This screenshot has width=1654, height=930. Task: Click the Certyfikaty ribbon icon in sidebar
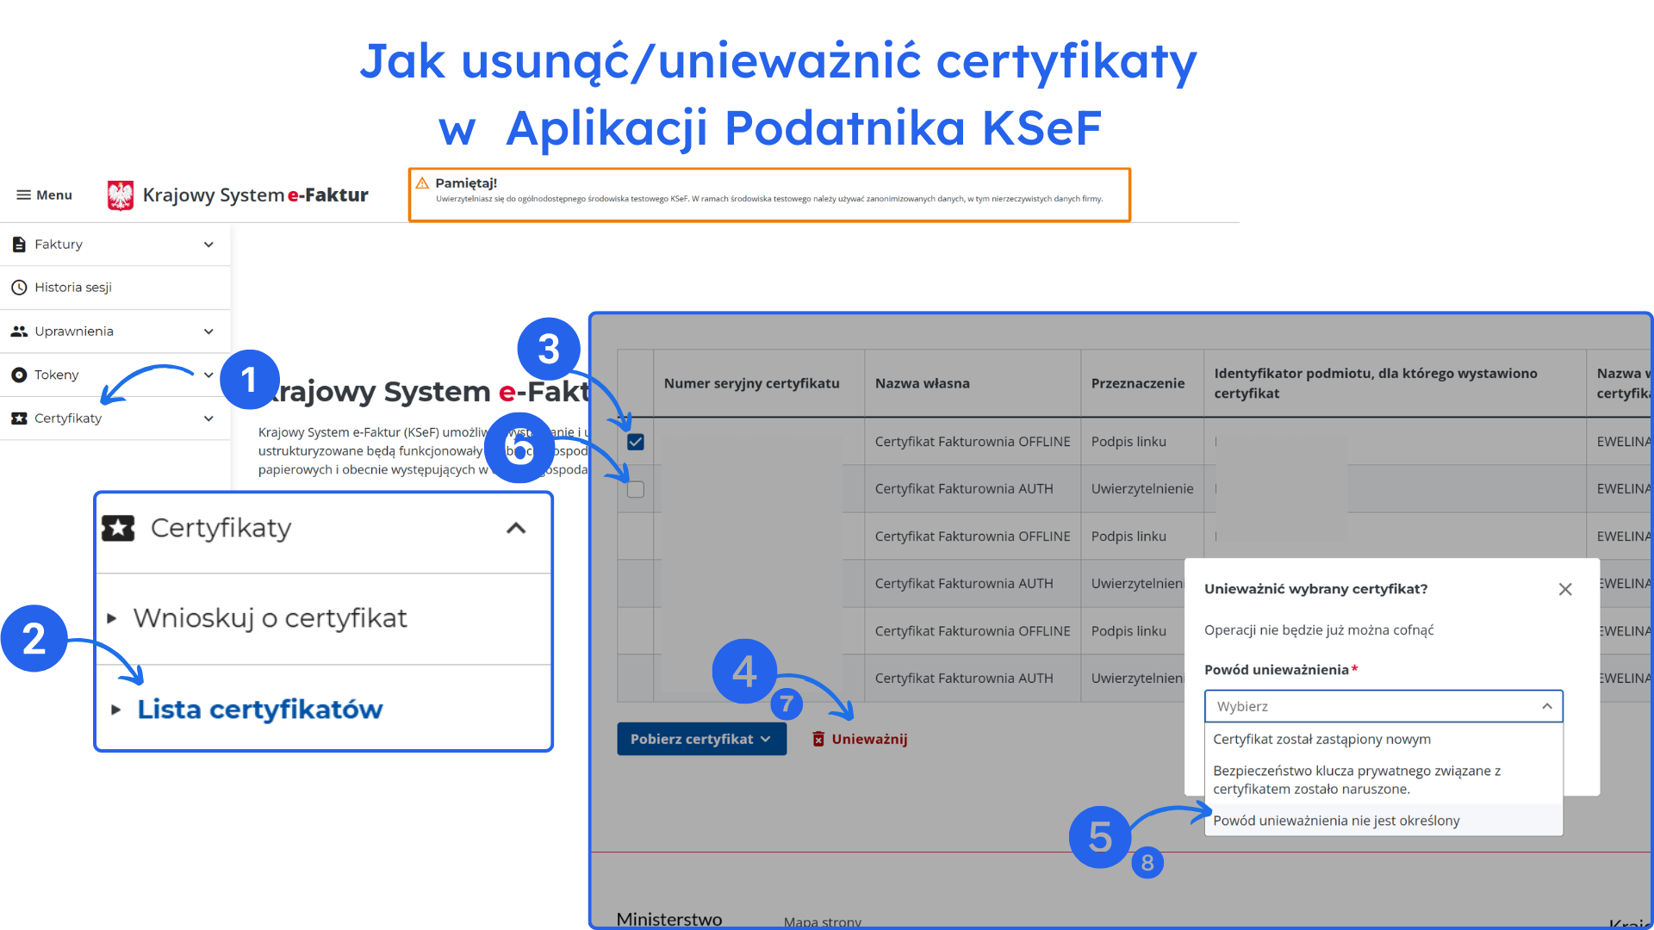17,418
